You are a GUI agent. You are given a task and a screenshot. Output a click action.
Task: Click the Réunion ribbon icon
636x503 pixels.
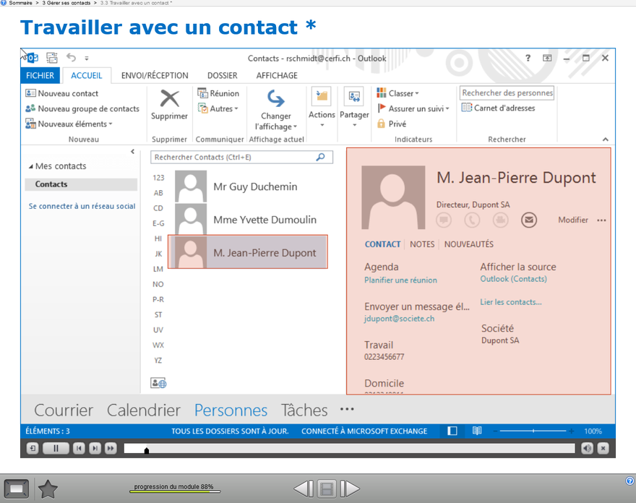(202, 93)
